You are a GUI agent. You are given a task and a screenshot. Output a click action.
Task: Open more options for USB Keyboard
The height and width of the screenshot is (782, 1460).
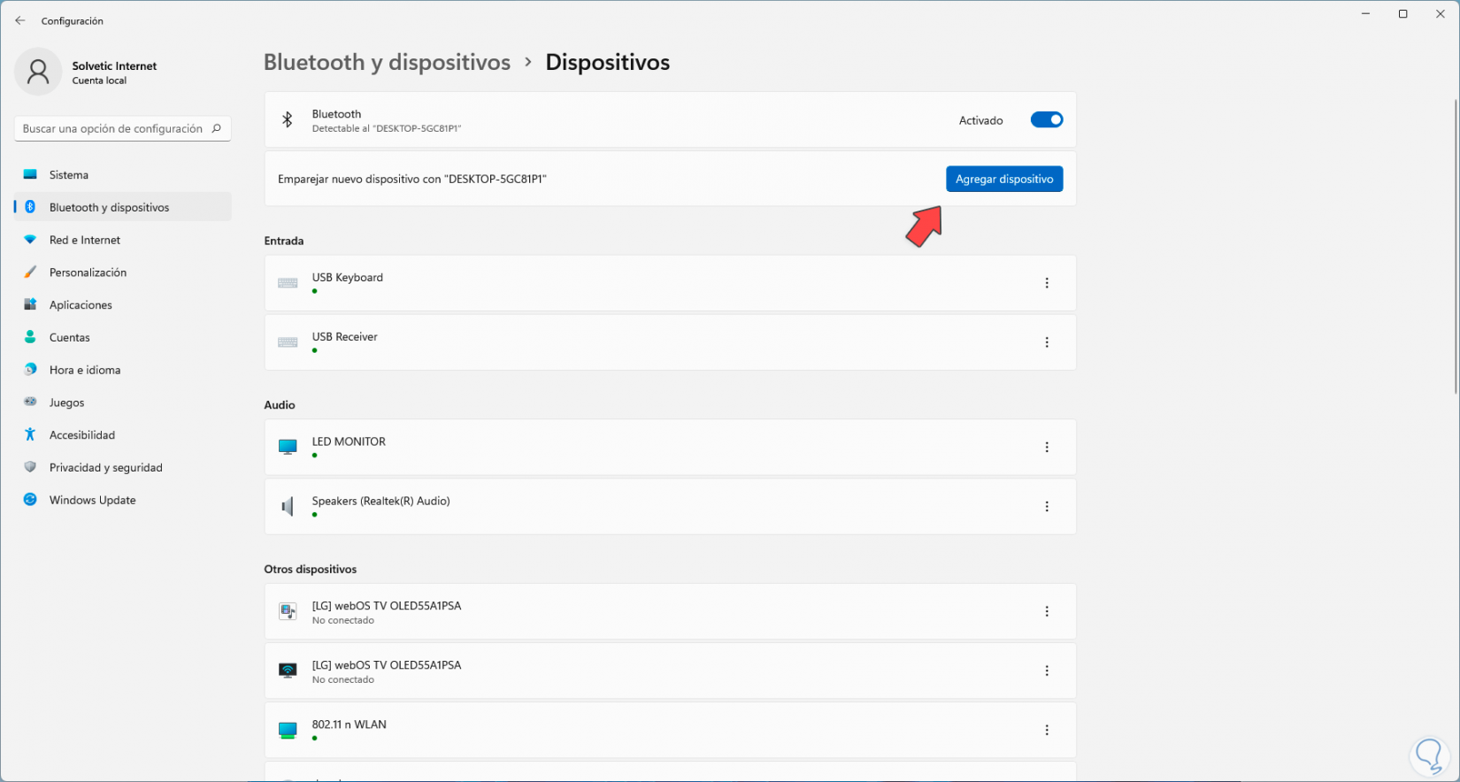point(1047,283)
